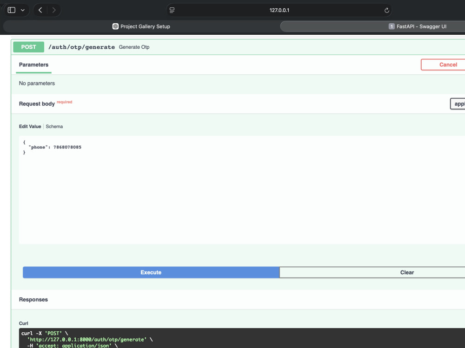Go back with the back arrow
Image resolution: width=465 pixels, height=348 pixels.
pos(40,10)
